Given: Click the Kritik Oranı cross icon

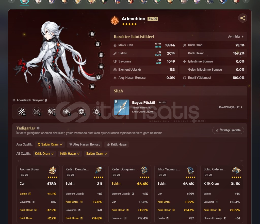Looking at the screenshot, I should click(x=184, y=45).
